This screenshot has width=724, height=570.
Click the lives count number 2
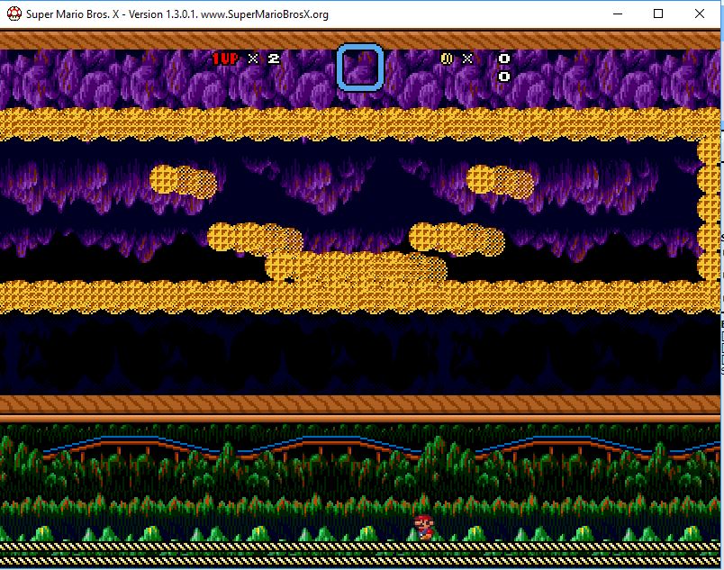[x=274, y=59]
